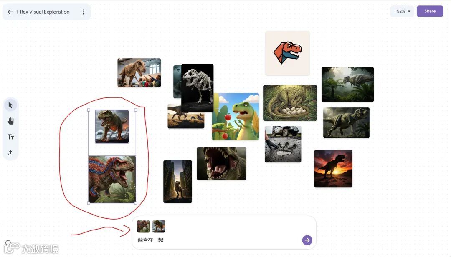The width and height of the screenshot is (451, 257).
Task: Select the arrow pointer tool
Action: coord(10,105)
